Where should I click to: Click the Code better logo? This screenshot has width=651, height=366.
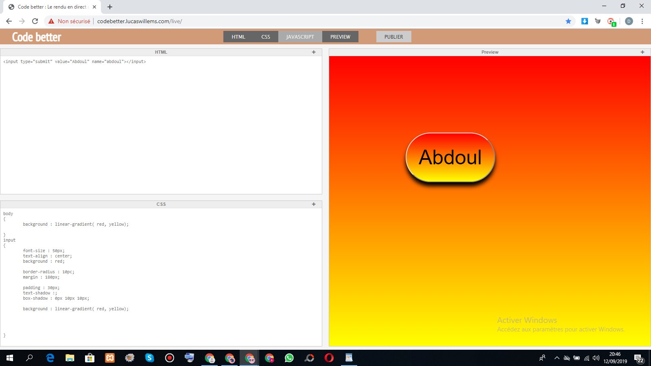click(37, 37)
